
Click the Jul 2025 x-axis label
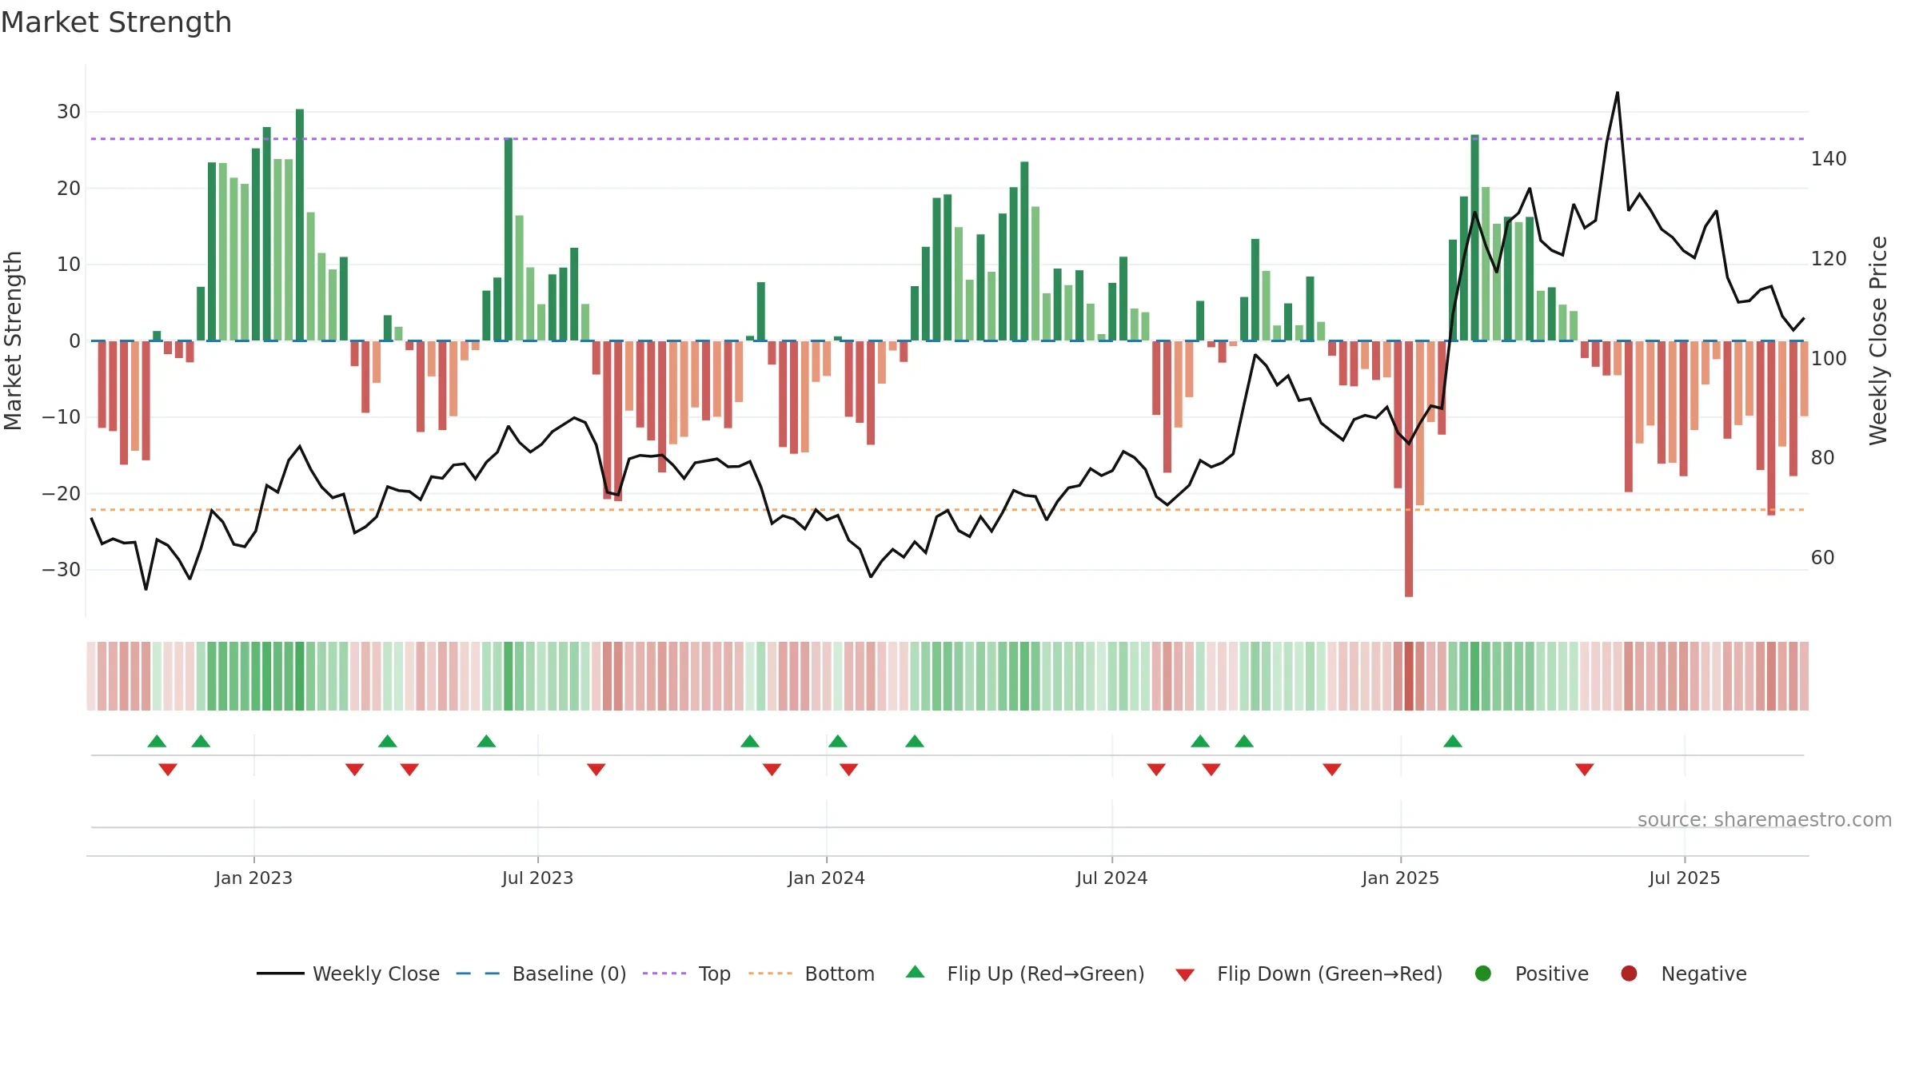click(1684, 878)
